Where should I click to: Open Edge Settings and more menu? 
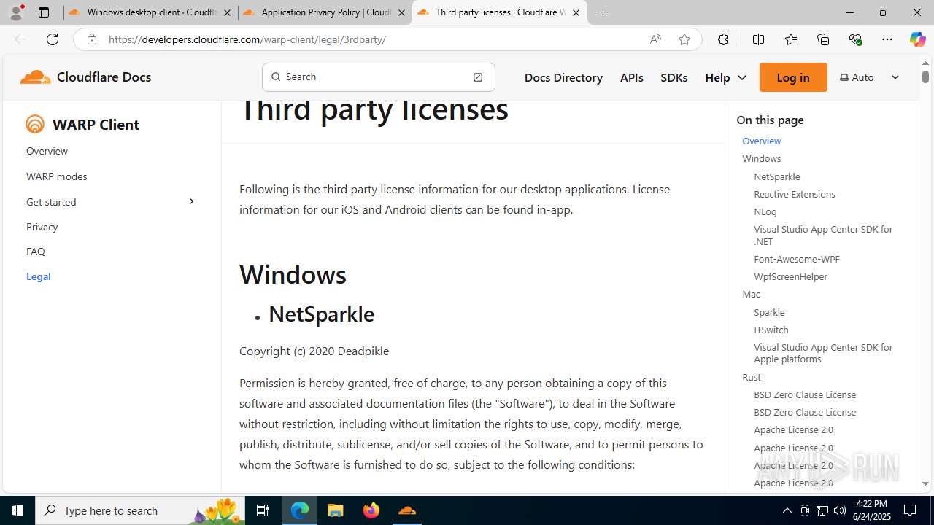887,39
